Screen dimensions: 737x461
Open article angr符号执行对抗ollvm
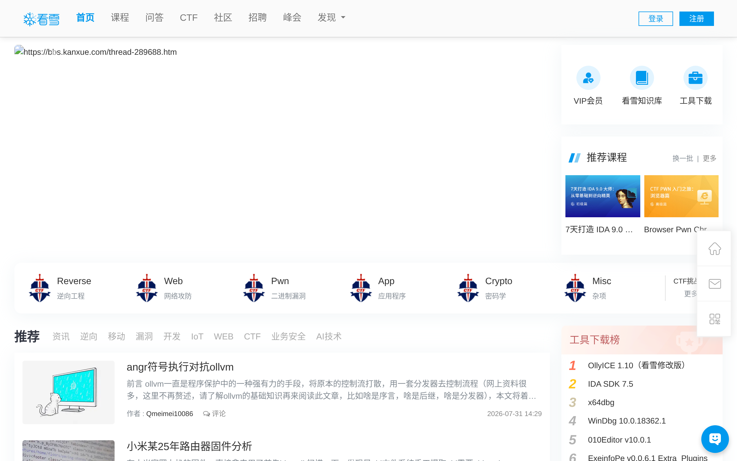click(180, 367)
